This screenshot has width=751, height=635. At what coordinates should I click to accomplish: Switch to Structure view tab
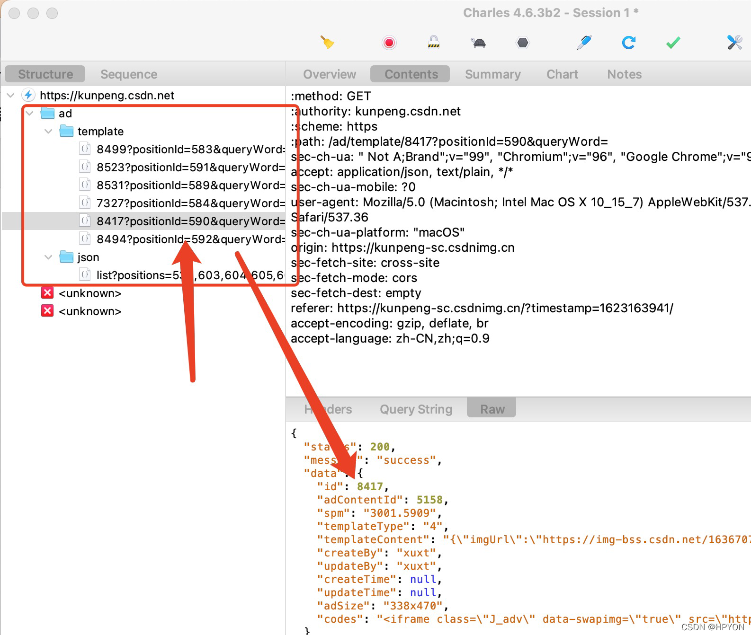click(x=45, y=74)
